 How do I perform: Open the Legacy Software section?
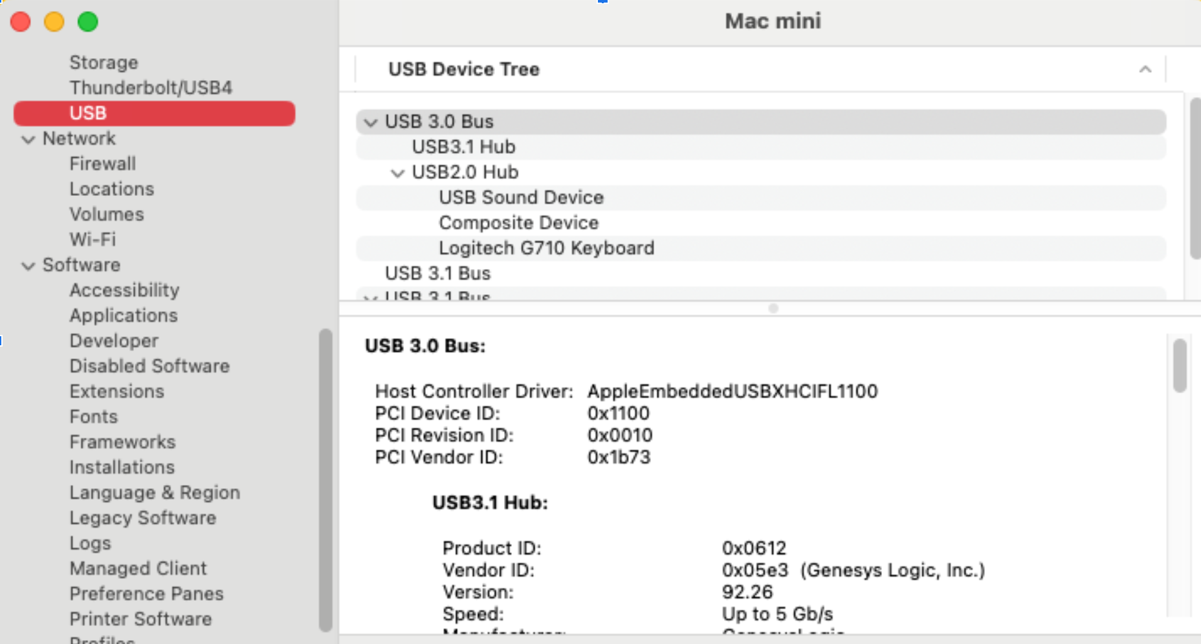(x=142, y=518)
